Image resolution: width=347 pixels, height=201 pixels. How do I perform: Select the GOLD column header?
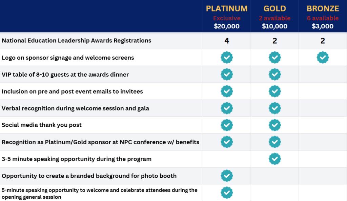(275, 8)
